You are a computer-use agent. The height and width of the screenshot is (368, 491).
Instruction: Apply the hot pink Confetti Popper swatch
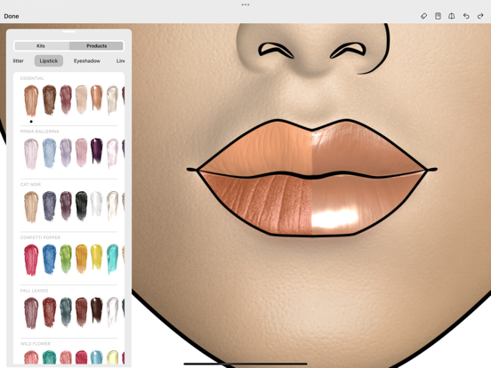(31, 260)
